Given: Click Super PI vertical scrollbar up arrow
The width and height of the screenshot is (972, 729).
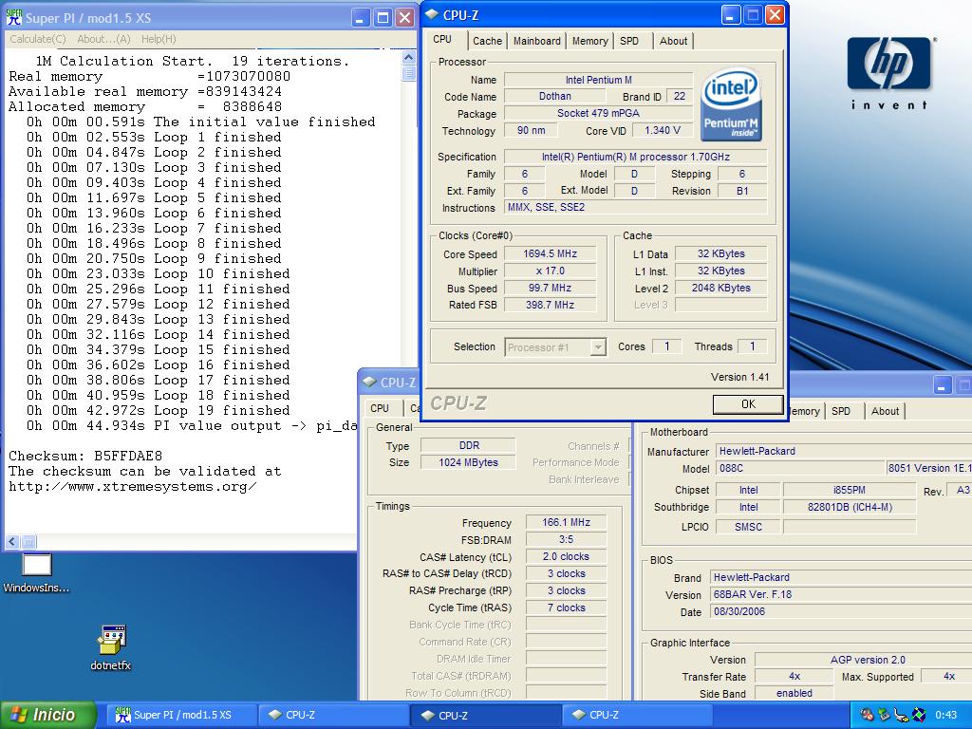Looking at the screenshot, I should click(408, 58).
